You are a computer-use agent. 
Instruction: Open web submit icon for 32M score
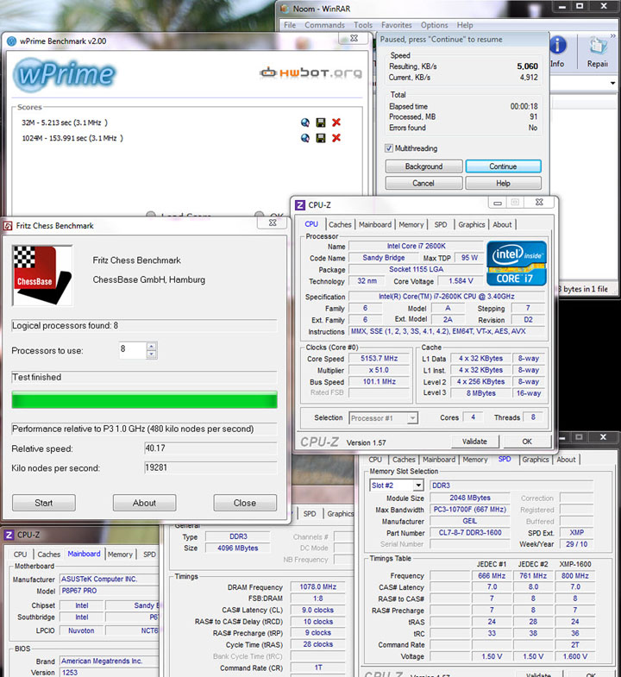coord(304,122)
